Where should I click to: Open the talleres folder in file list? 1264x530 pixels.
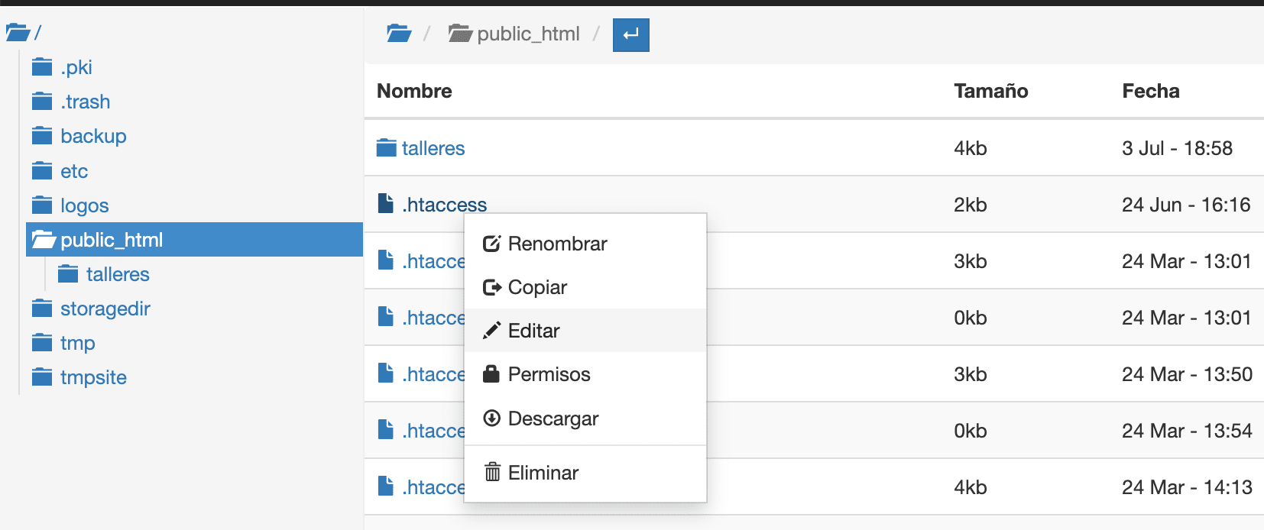click(433, 148)
